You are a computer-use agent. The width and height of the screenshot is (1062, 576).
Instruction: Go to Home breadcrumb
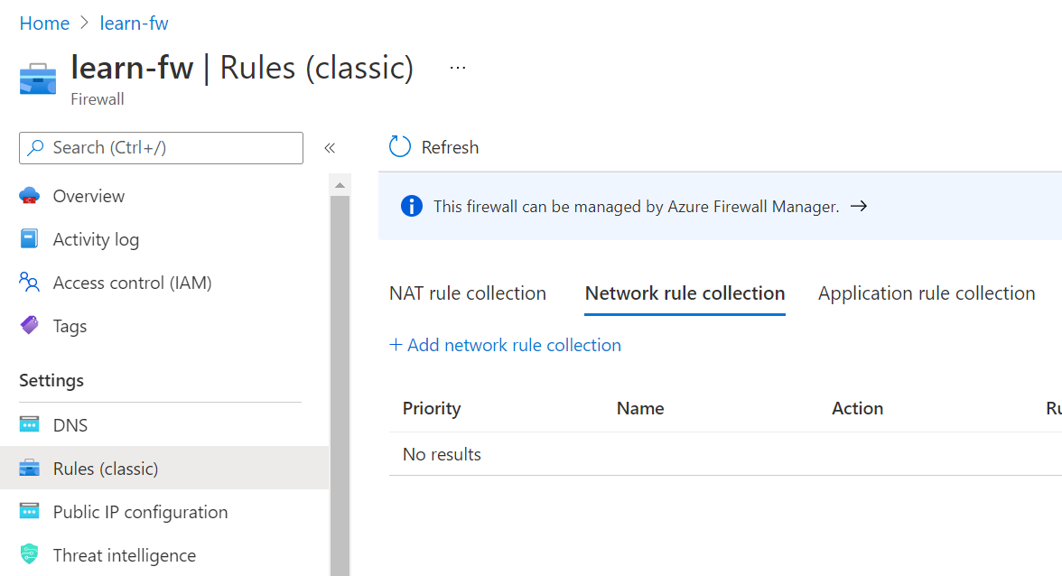coord(45,23)
